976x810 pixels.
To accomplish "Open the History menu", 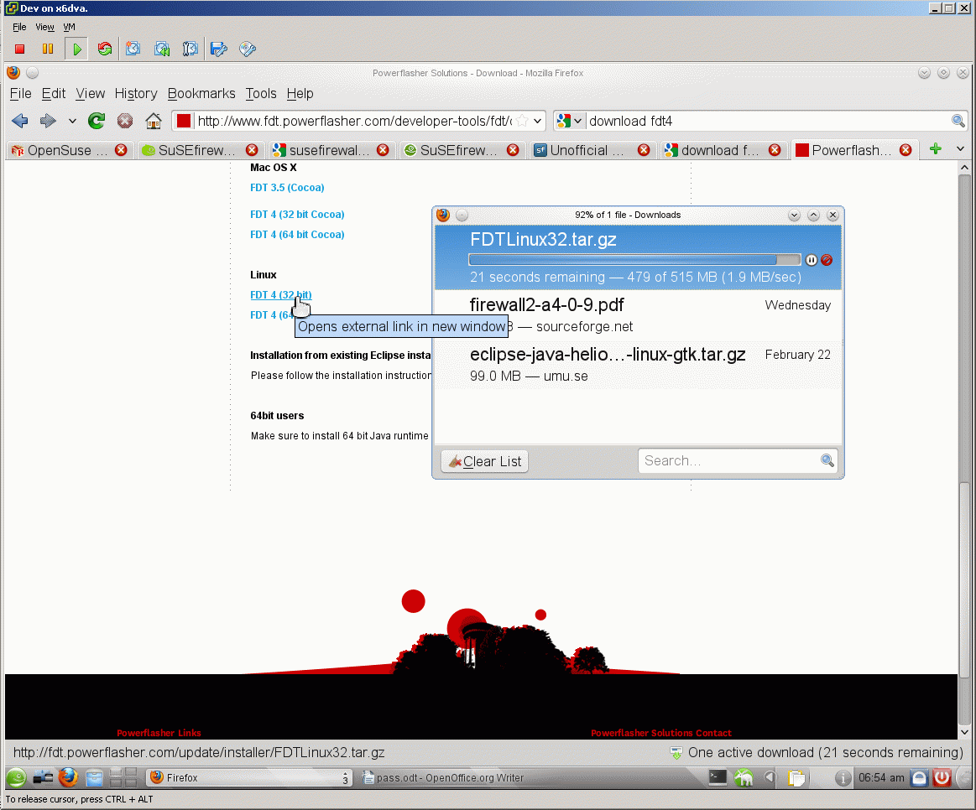I will coord(136,93).
